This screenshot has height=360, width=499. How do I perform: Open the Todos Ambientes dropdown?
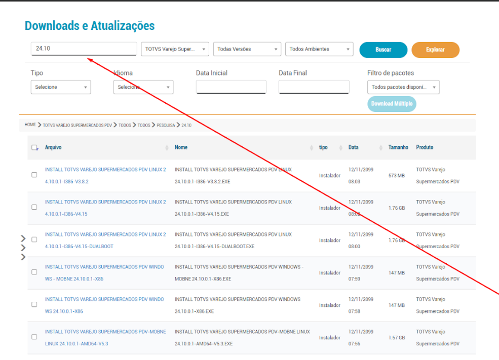click(319, 49)
